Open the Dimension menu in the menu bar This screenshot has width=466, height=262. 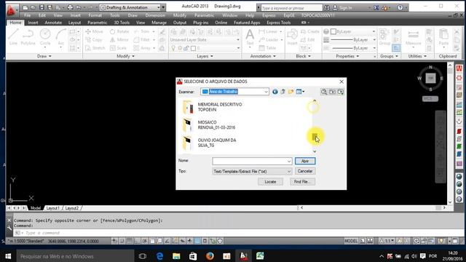155,15
